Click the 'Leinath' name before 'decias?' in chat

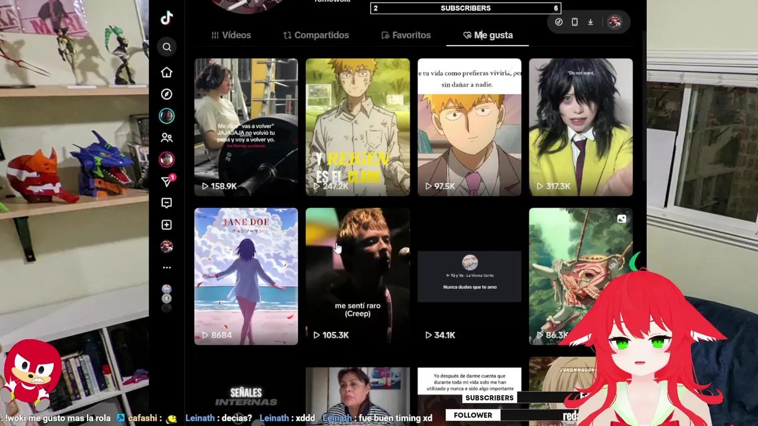click(x=200, y=418)
